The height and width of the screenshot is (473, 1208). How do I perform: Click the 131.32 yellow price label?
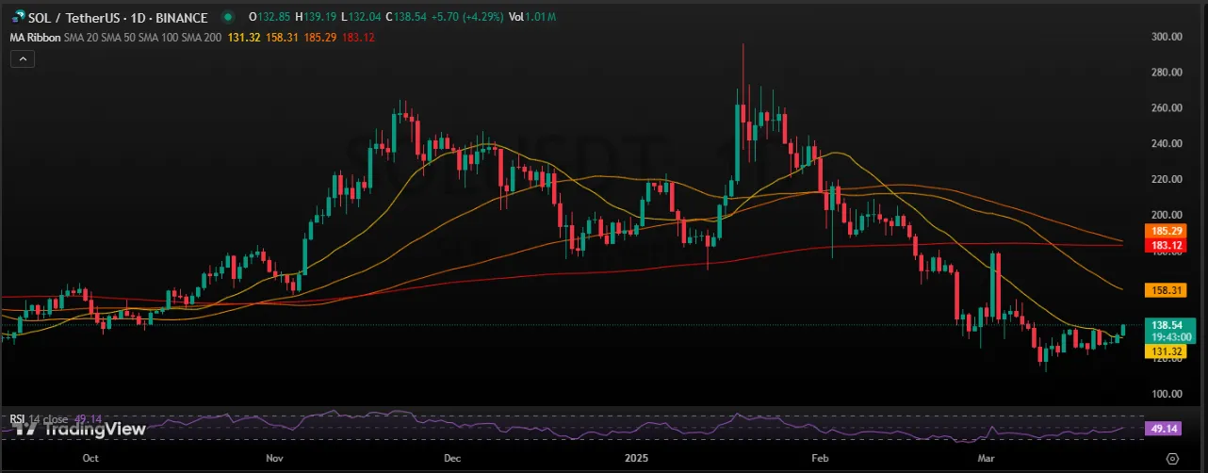(1160, 351)
